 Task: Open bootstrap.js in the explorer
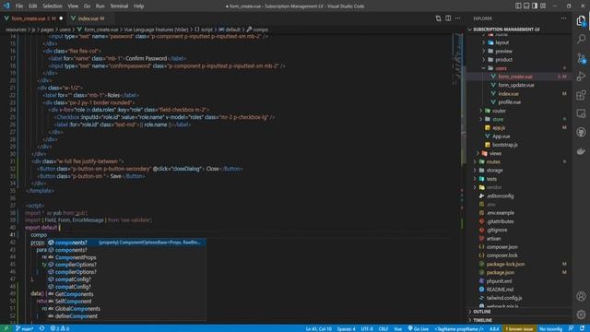[504, 145]
